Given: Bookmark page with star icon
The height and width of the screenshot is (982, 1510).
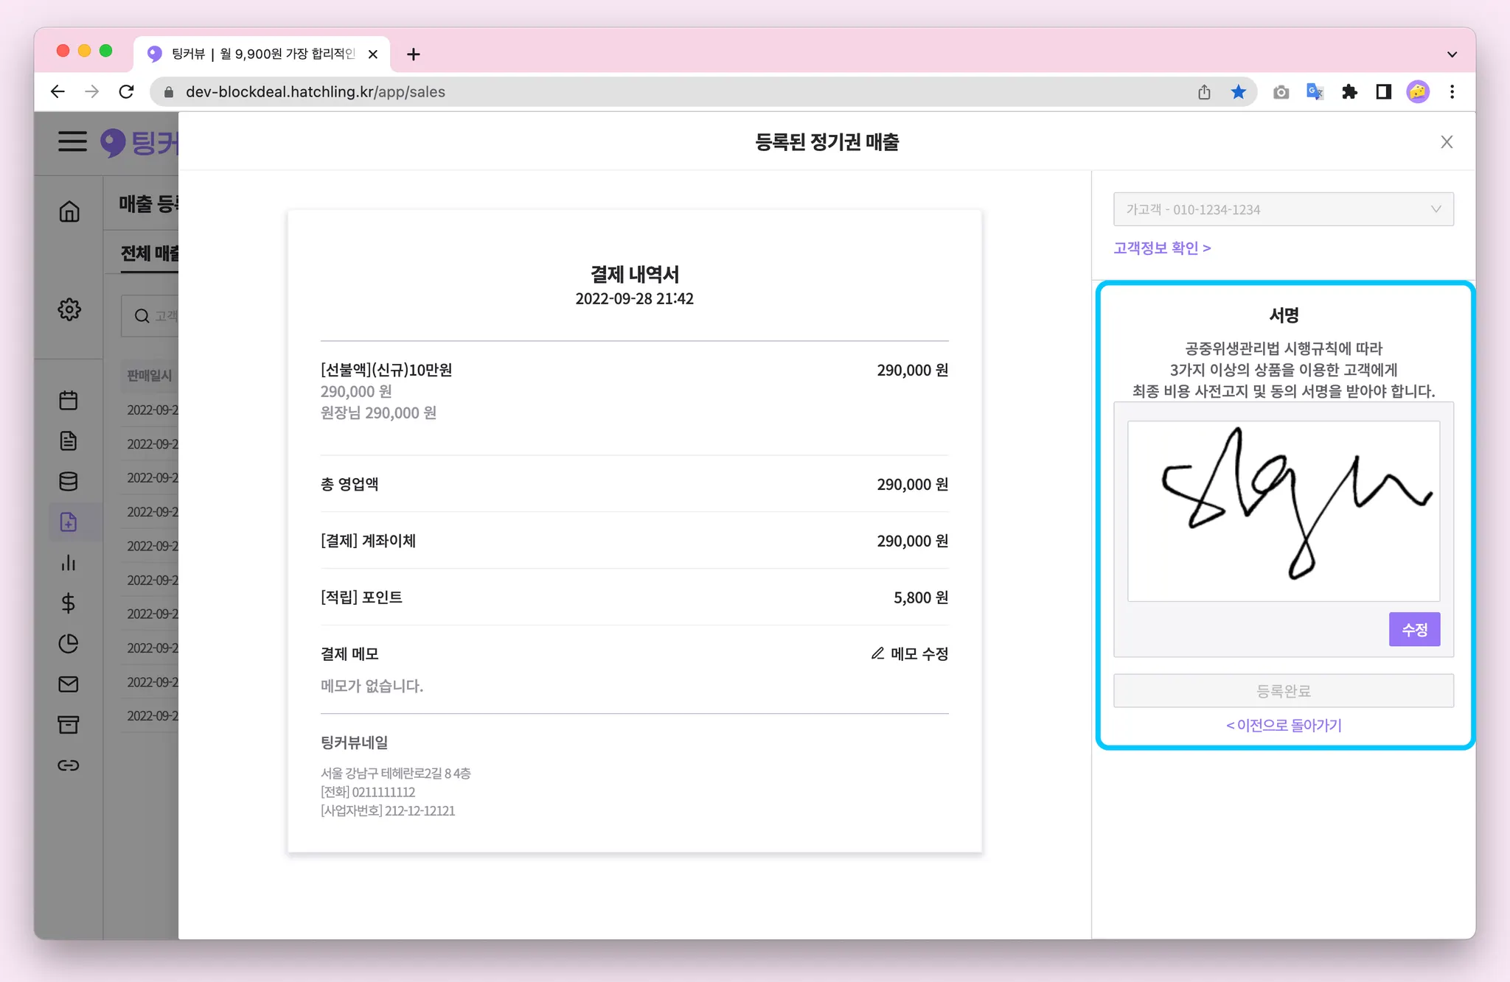Looking at the screenshot, I should [x=1238, y=92].
